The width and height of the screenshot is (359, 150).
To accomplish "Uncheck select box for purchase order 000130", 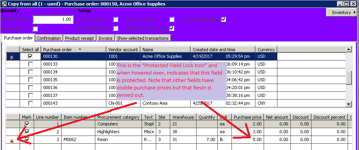I will [x=30, y=56].
